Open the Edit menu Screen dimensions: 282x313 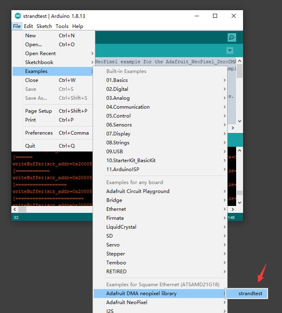(x=28, y=26)
